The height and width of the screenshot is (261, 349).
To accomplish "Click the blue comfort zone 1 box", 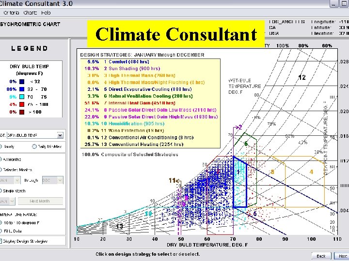I will coord(240,182).
